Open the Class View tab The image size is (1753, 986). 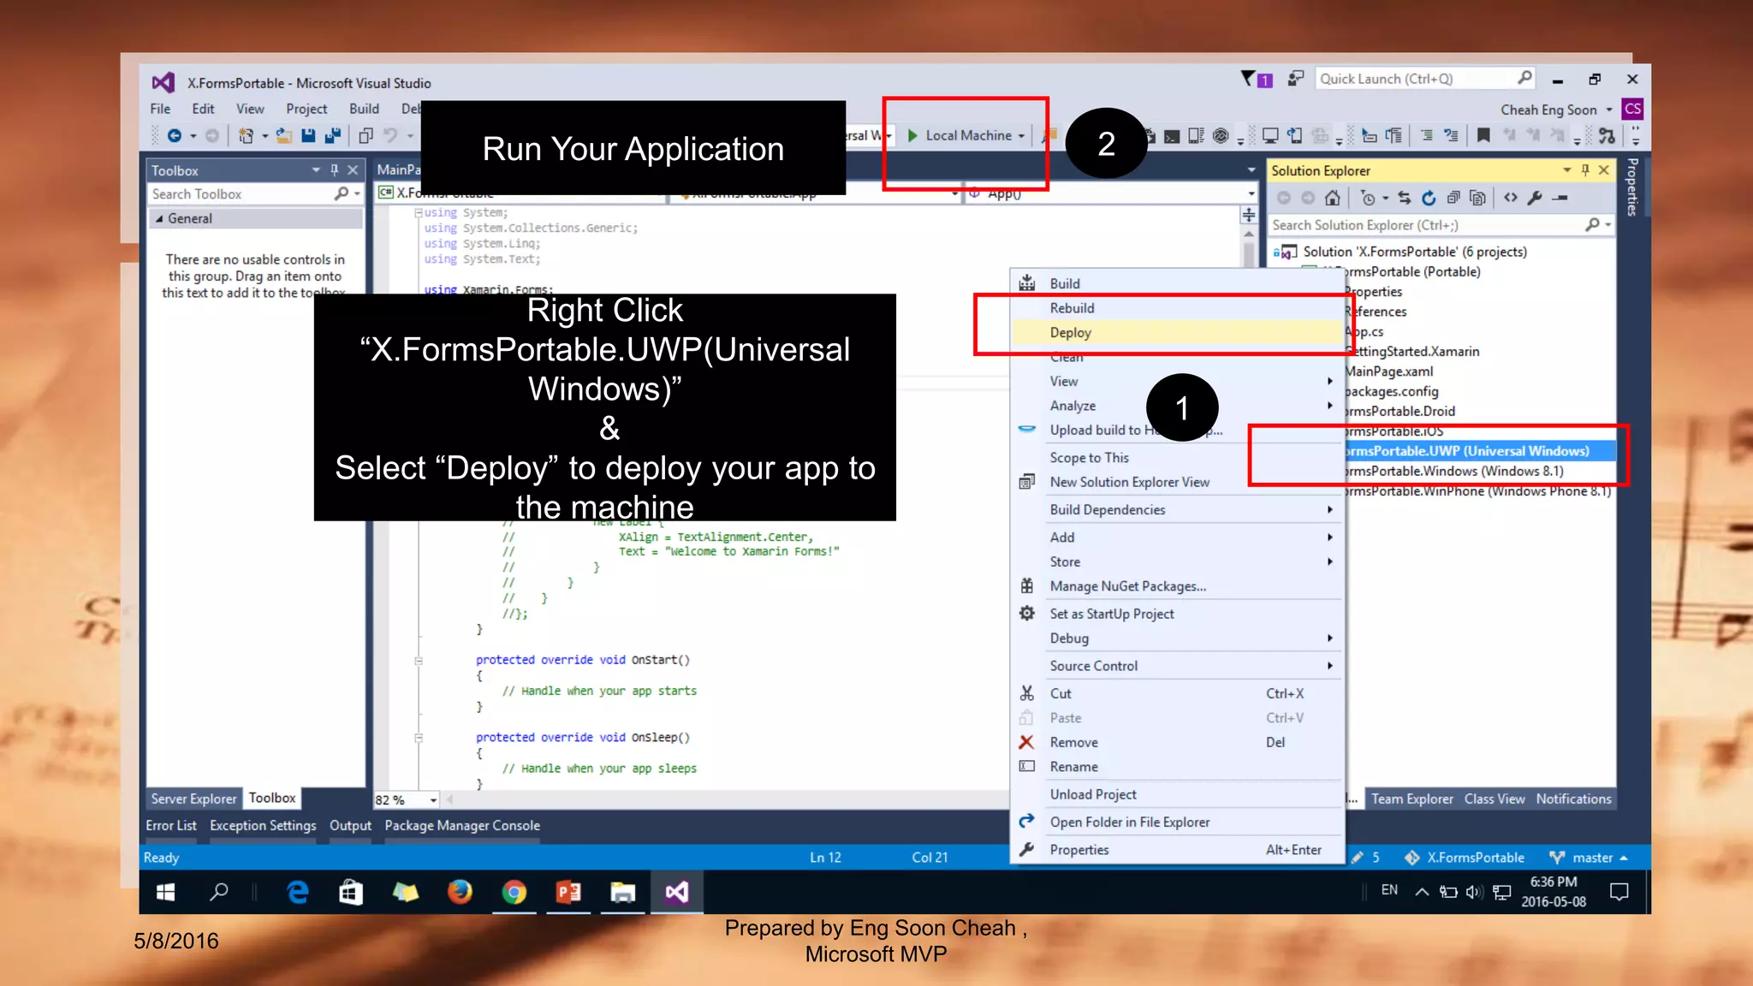(1494, 799)
